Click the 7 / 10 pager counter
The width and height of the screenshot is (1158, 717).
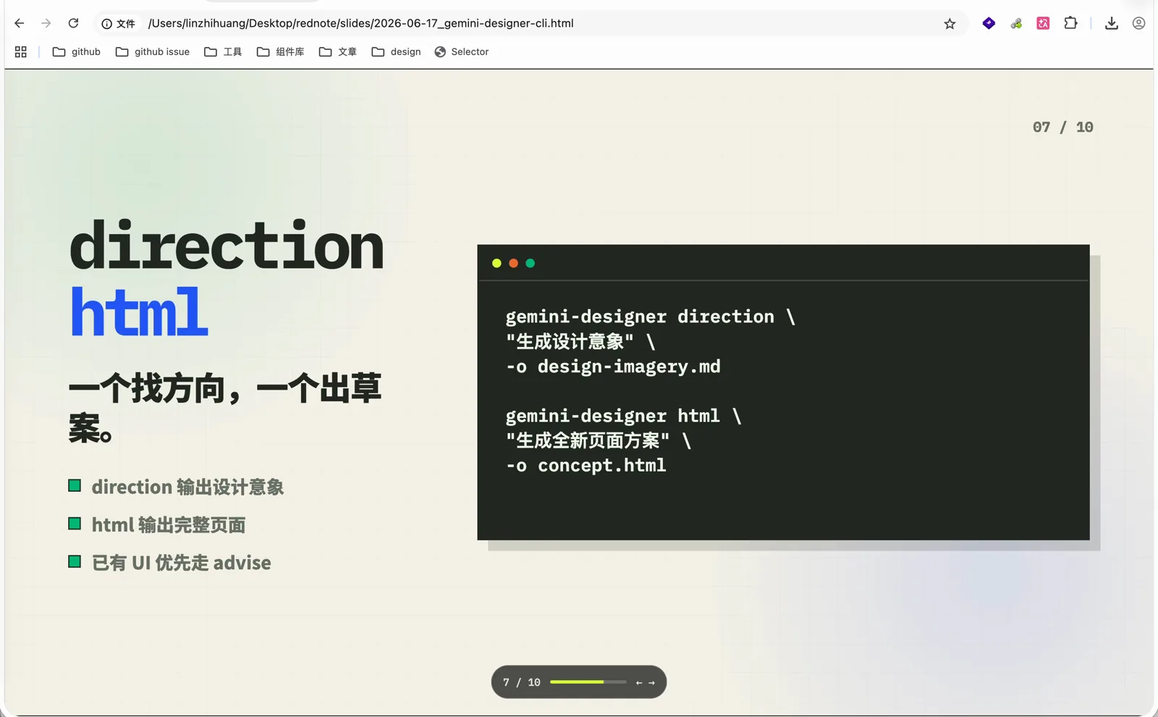tap(522, 682)
